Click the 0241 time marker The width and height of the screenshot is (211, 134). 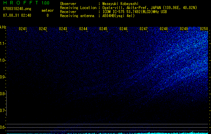(23, 29)
